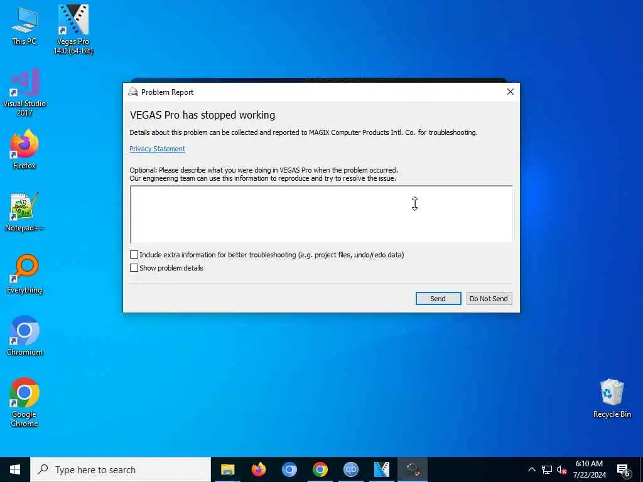Open the notification center icon

point(624,470)
